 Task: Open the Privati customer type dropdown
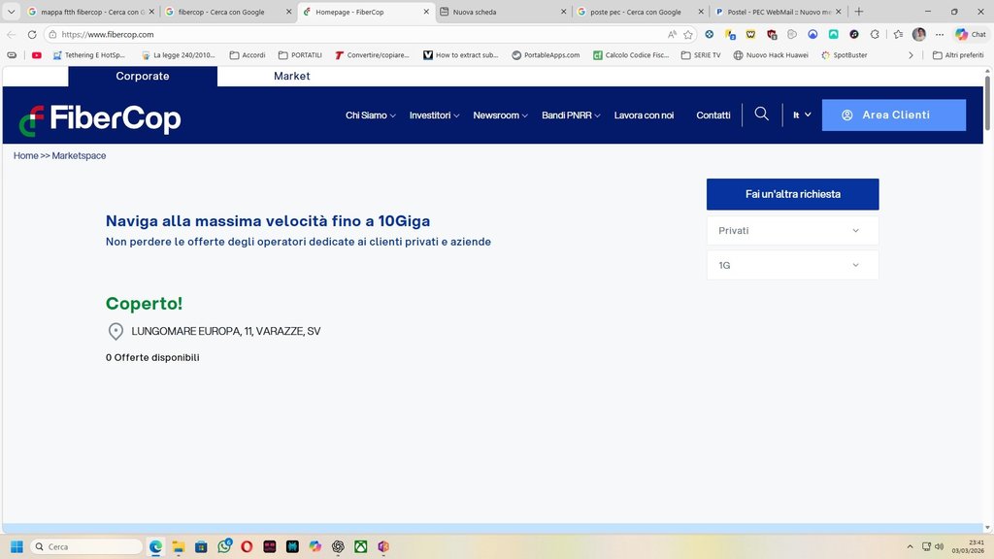pos(792,231)
